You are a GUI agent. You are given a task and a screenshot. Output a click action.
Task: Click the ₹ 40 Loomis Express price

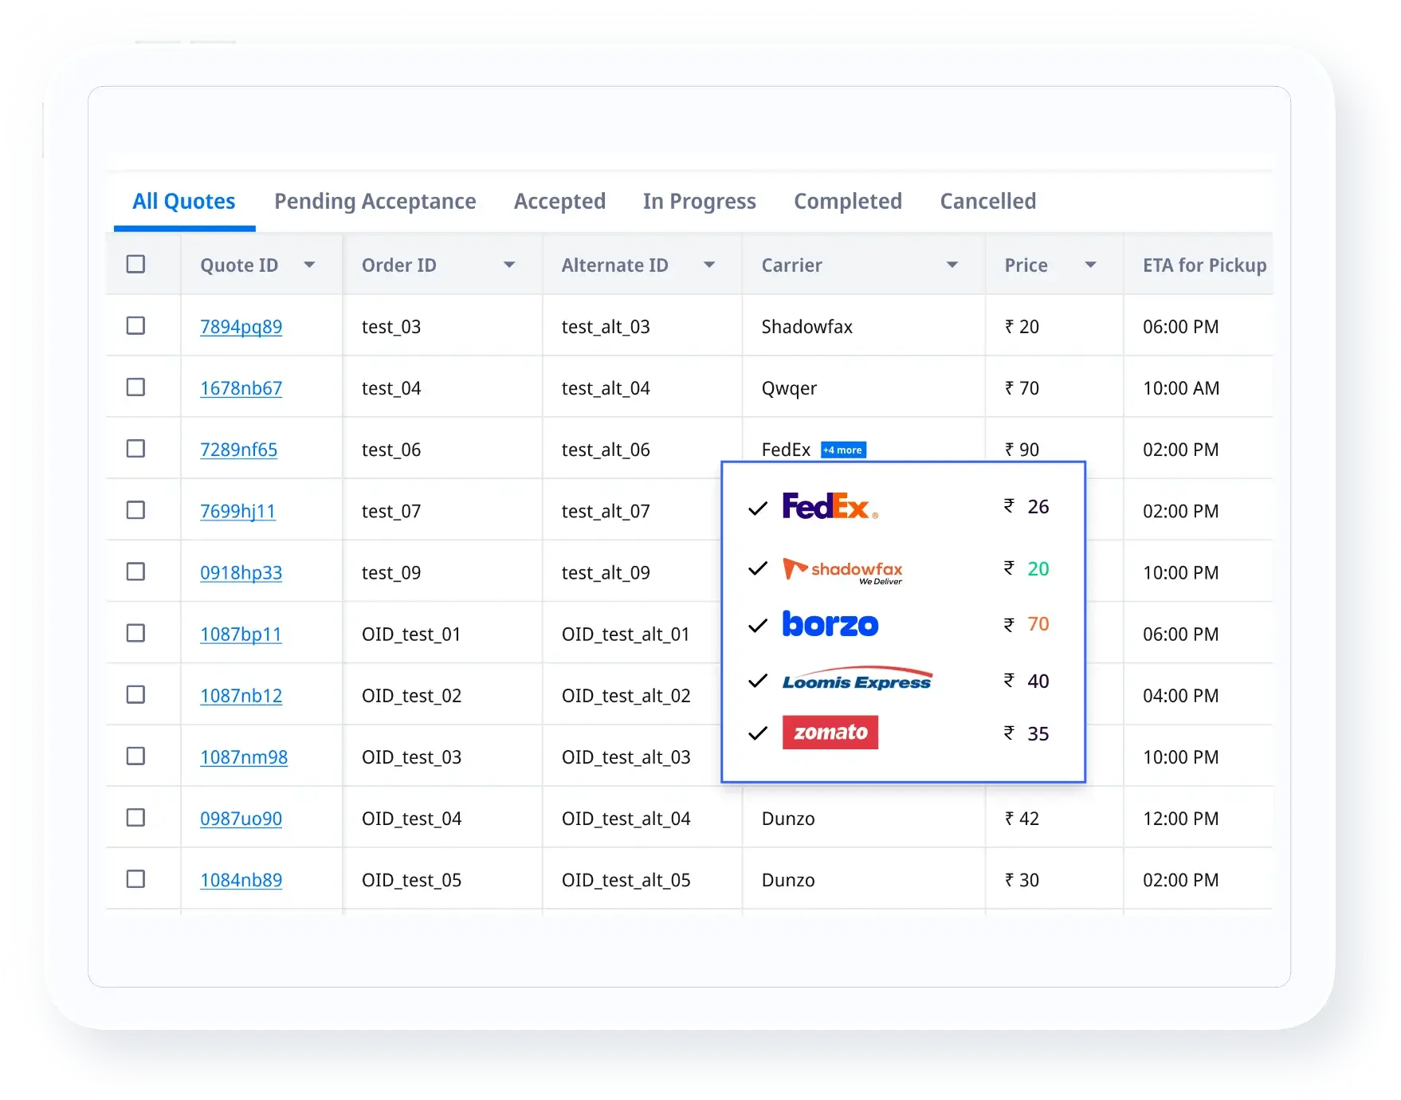coord(1026,681)
